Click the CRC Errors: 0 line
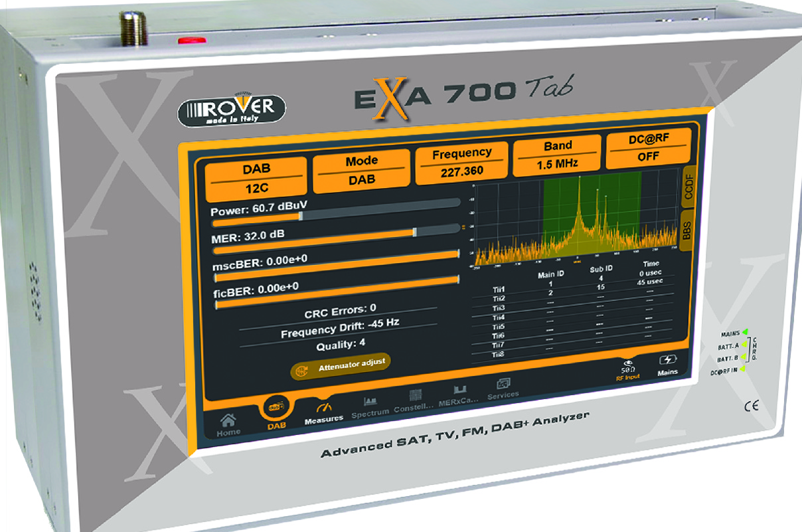The height and width of the screenshot is (532, 802). pyautogui.click(x=340, y=311)
